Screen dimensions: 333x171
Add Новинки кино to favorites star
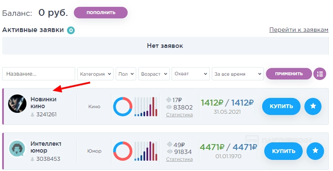313,106
